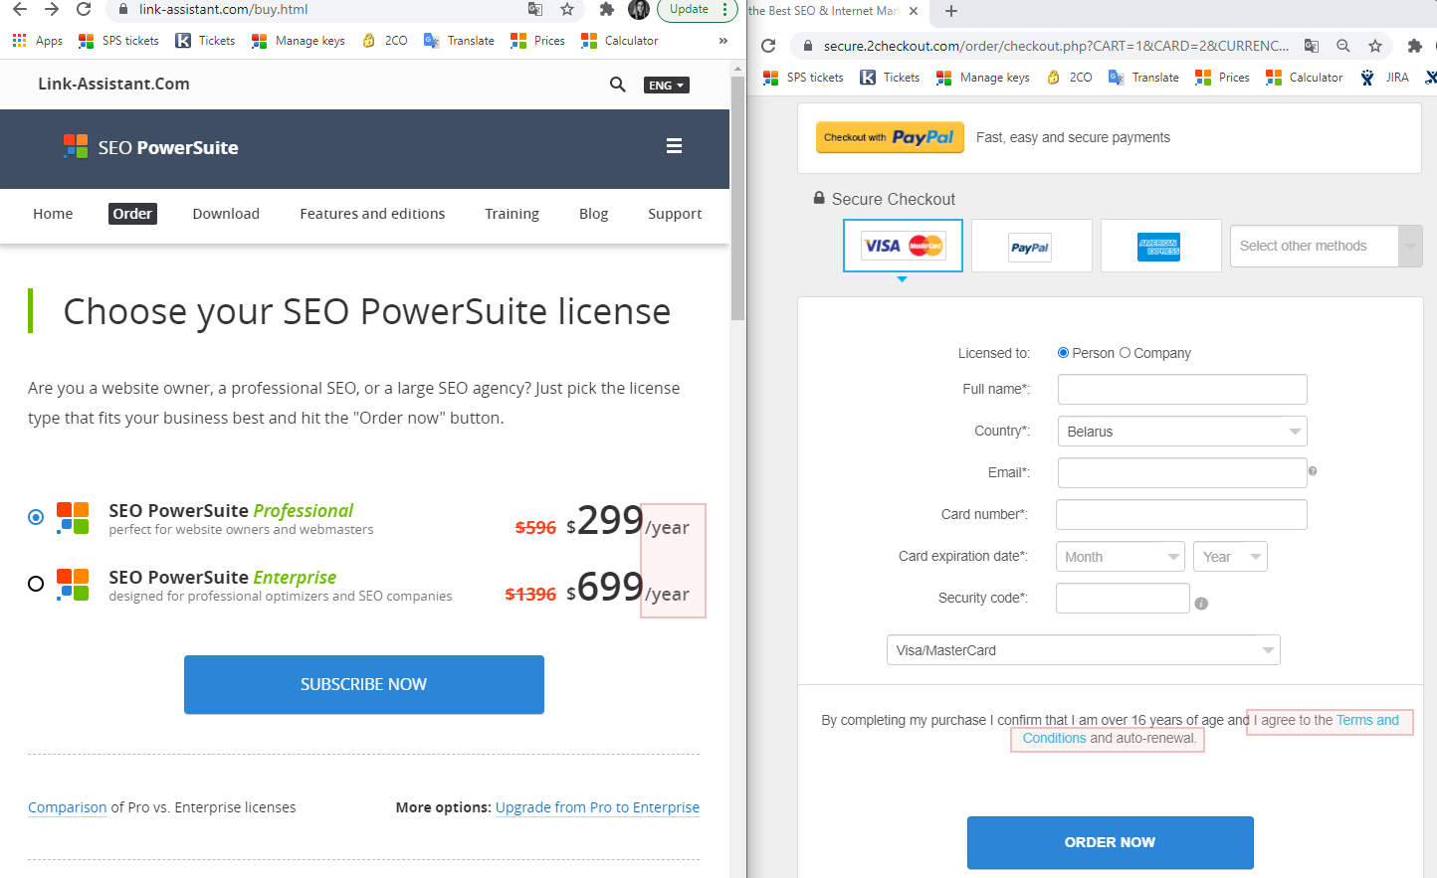This screenshot has width=1437, height=878.
Task: Reload the link-assistant.com page
Action: (84, 9)
